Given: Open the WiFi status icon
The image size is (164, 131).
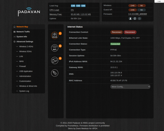Looking at the screenshot, I should [55, 48].
